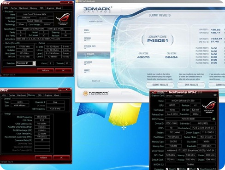This screenshot has width=225, height=170.
Task: Open SPD tab in bottom CPU-Z window
Action: coord(40,95)
